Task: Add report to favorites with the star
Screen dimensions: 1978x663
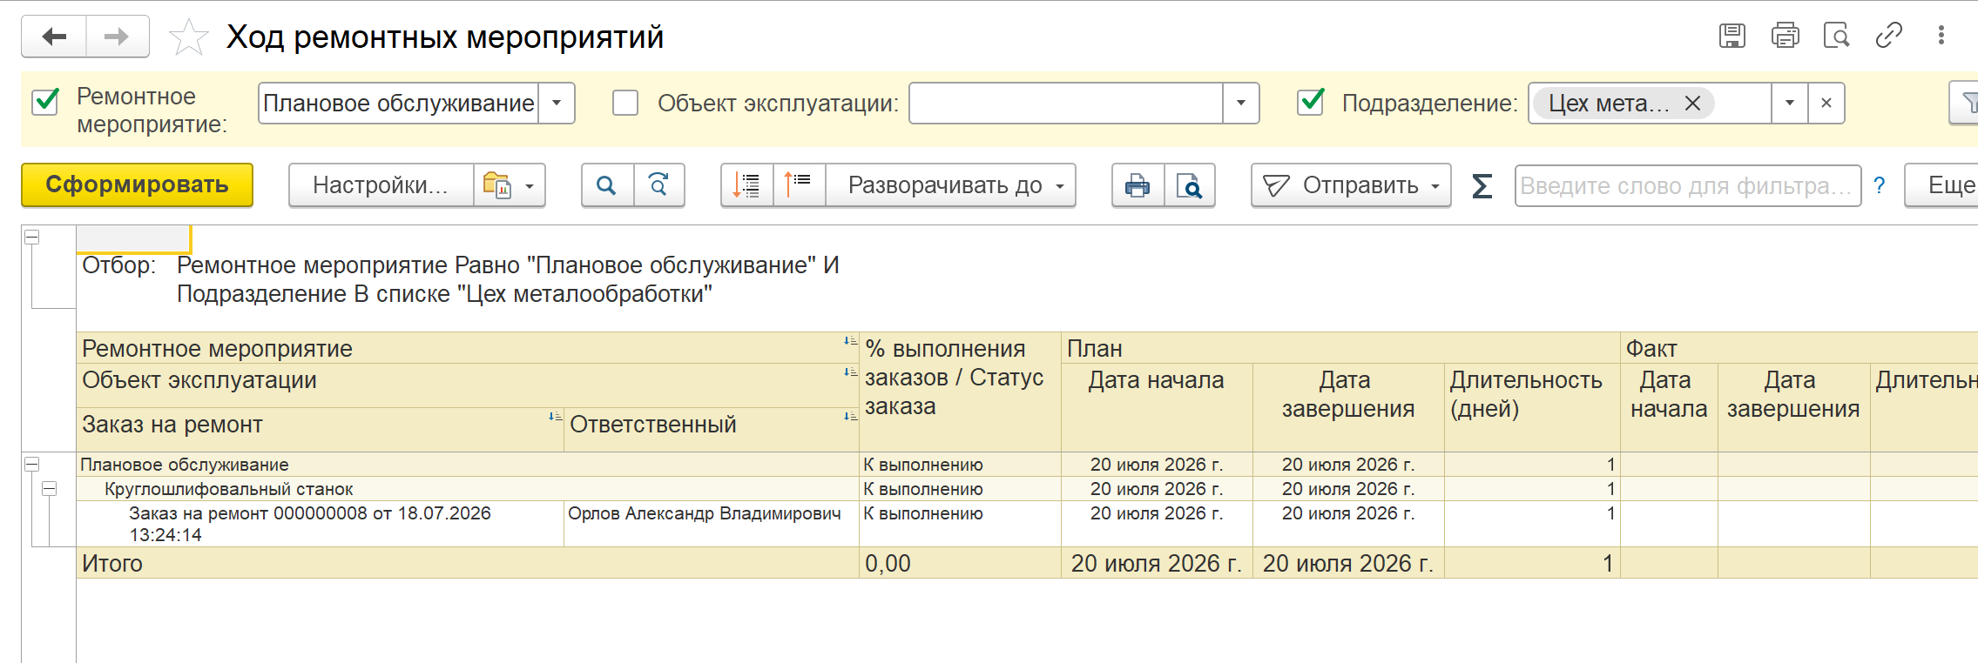Action: click(x=188, y=37)
